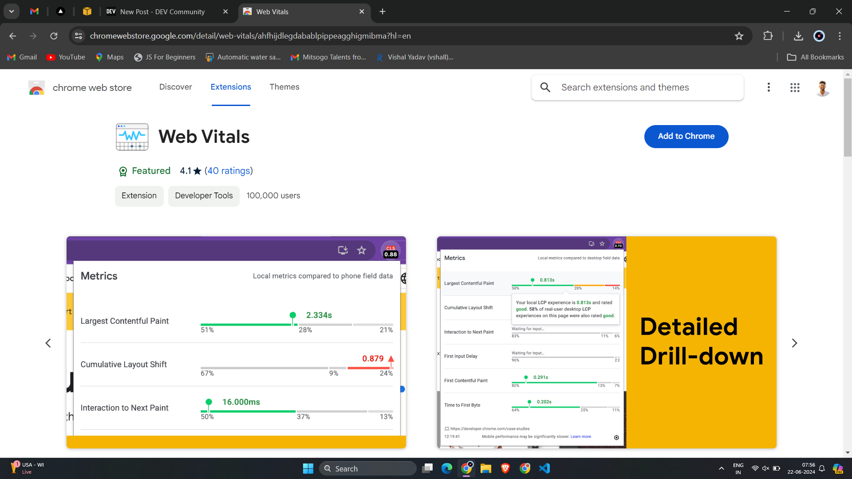The width and height of the screenshot is (852, 479).
Task: Open the tab search dropdown arrow
Action: (12, 12)
